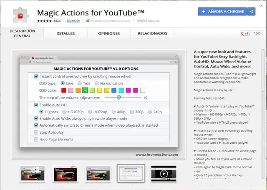This screenshot has height=190, width=267.
Task: Click the volume adjustment step slider handle
Action: point(119,97)
